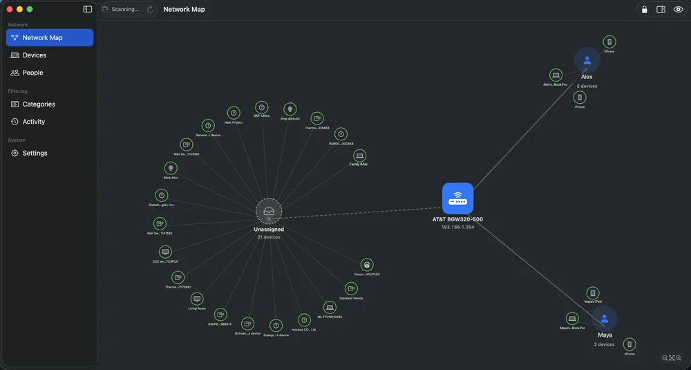691x370 pixels.
Task: Select Categories under Filtering
Action: tap(50, 104)
